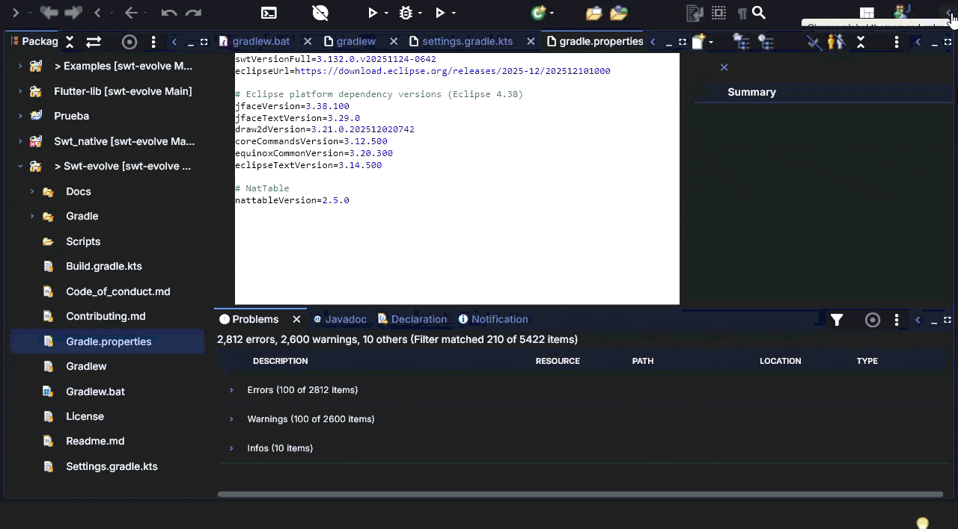958x529 pixels.
Task: Expand the Infos group
Action: (x=231, y=448)
